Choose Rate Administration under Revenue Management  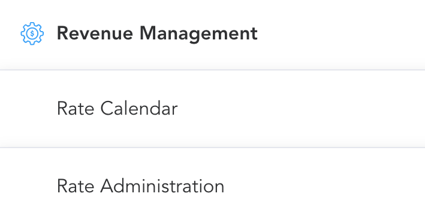pyautogui.click(x=212, y=186)
